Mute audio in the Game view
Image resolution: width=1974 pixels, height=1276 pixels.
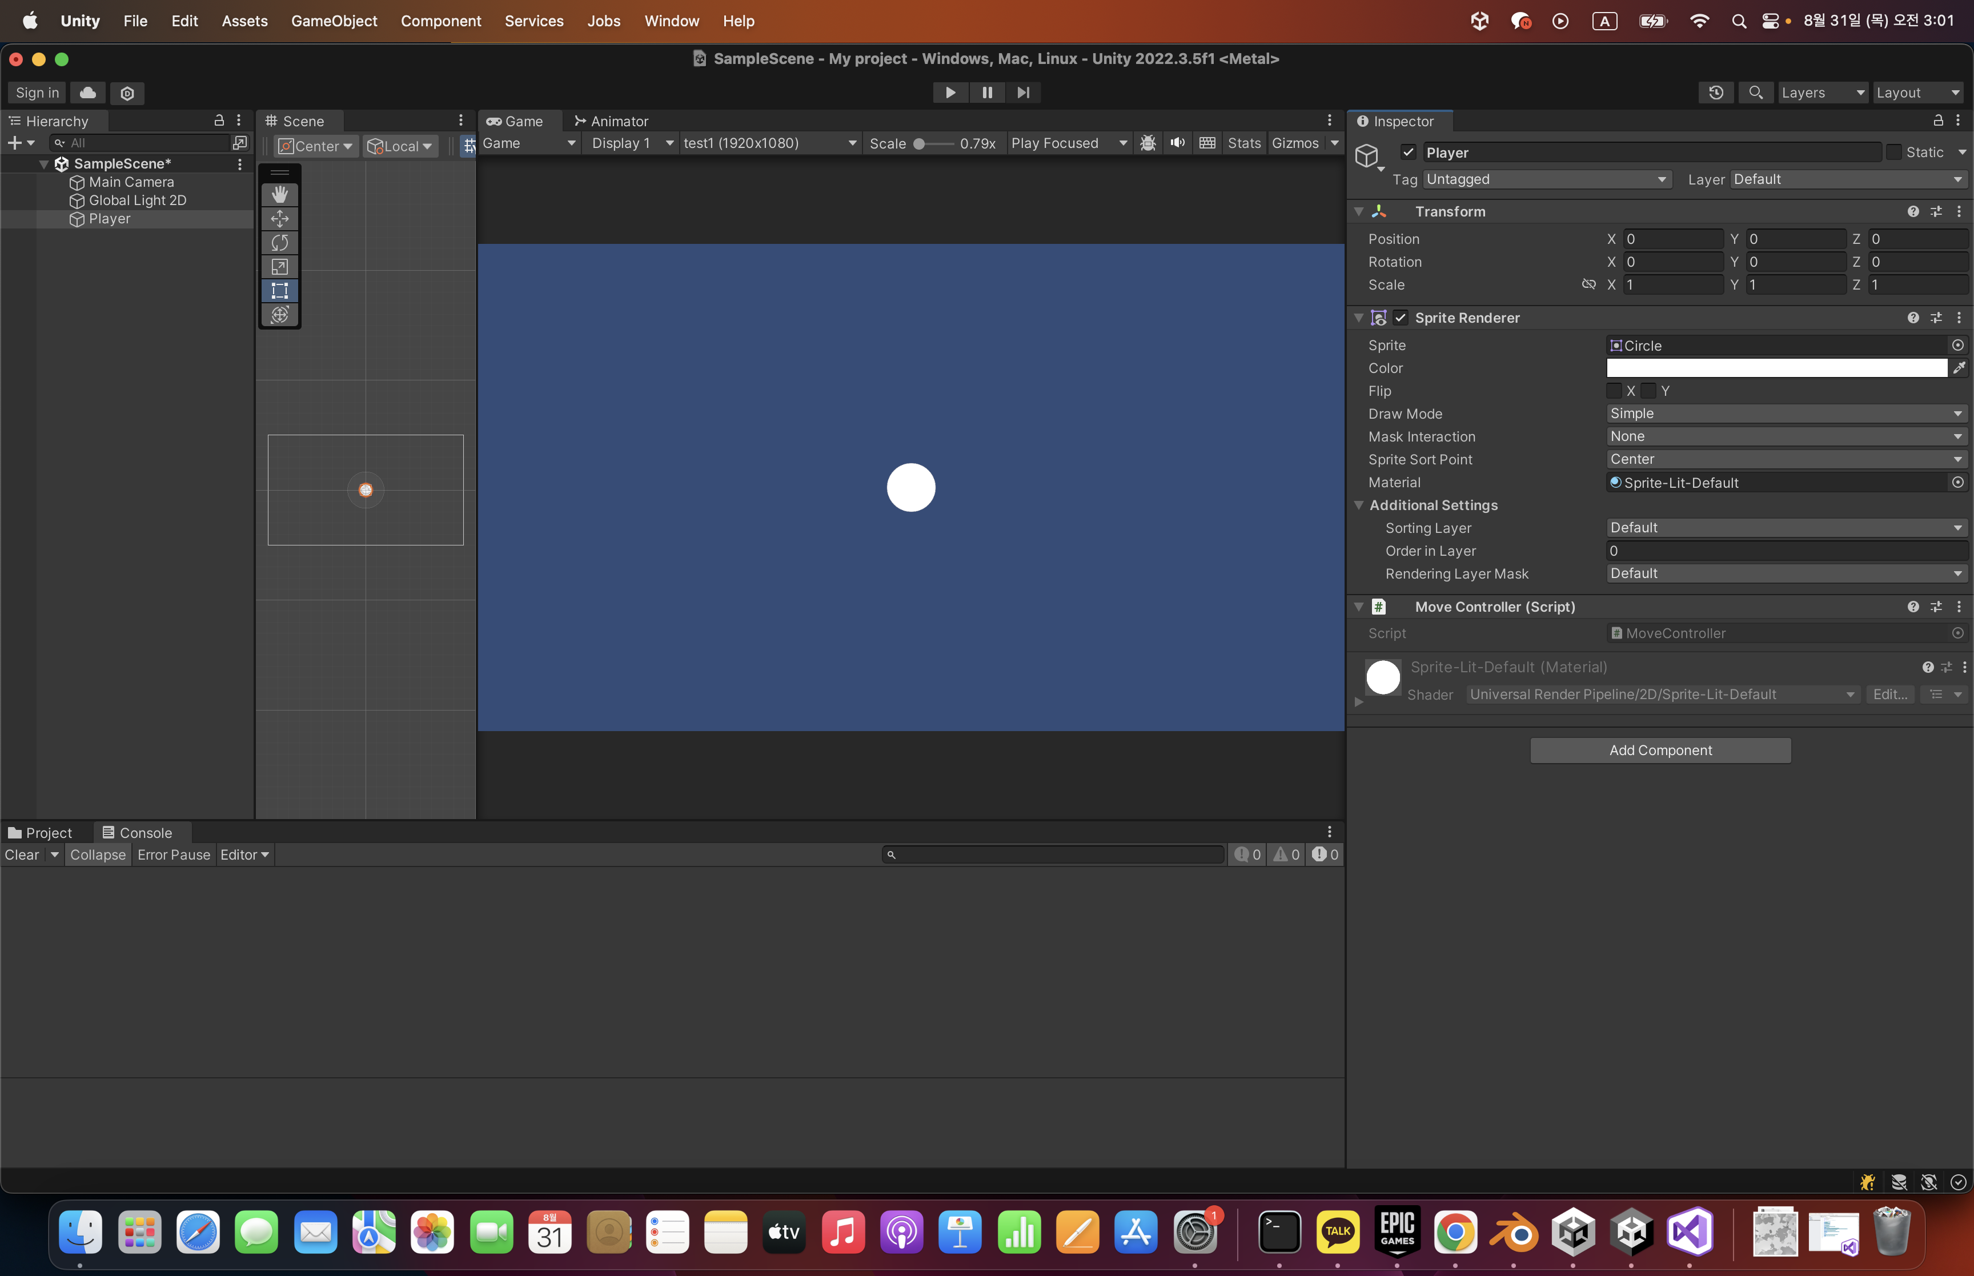coord(1177,143)
